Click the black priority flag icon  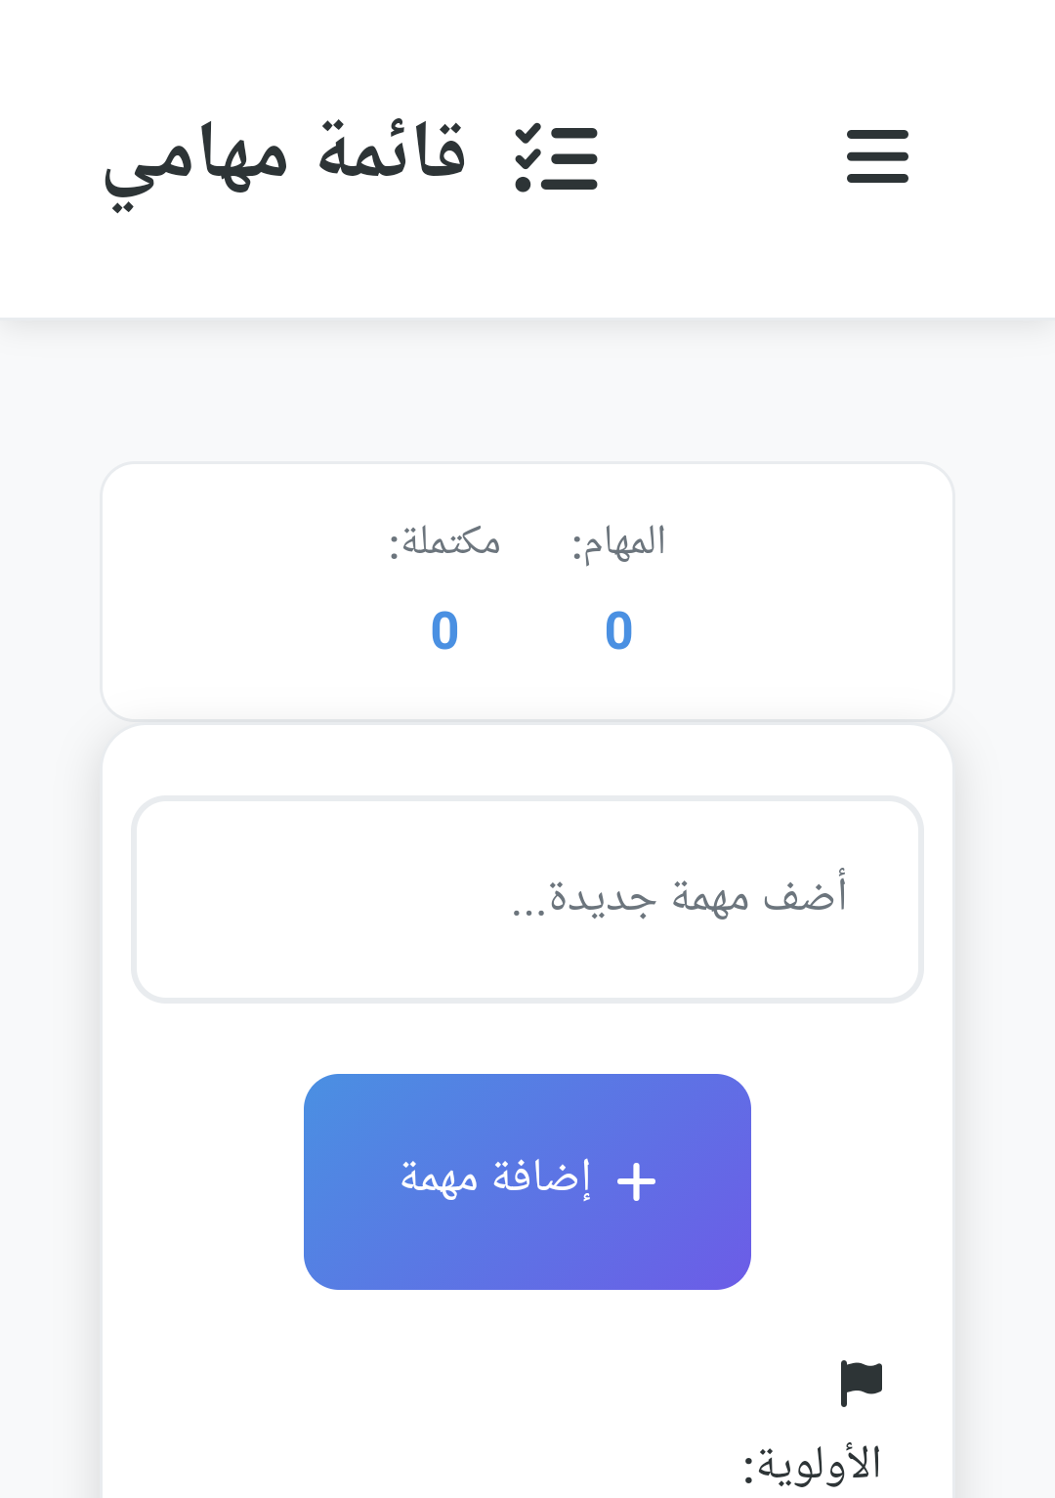tap(861, 1382)
